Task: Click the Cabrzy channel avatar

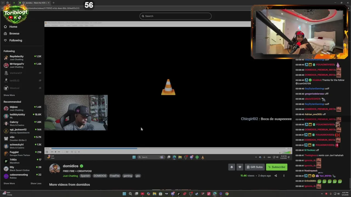Action: [6, 123]
